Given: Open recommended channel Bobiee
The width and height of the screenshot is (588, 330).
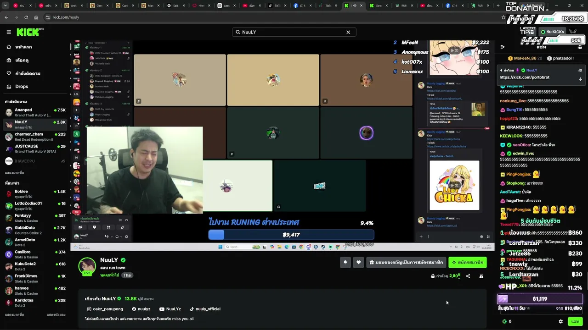Looking at the screenshot, I should coord(35,193).
